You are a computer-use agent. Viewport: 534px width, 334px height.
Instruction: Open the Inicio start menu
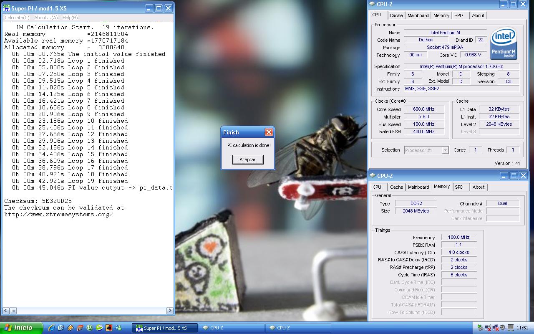(21, 328)
